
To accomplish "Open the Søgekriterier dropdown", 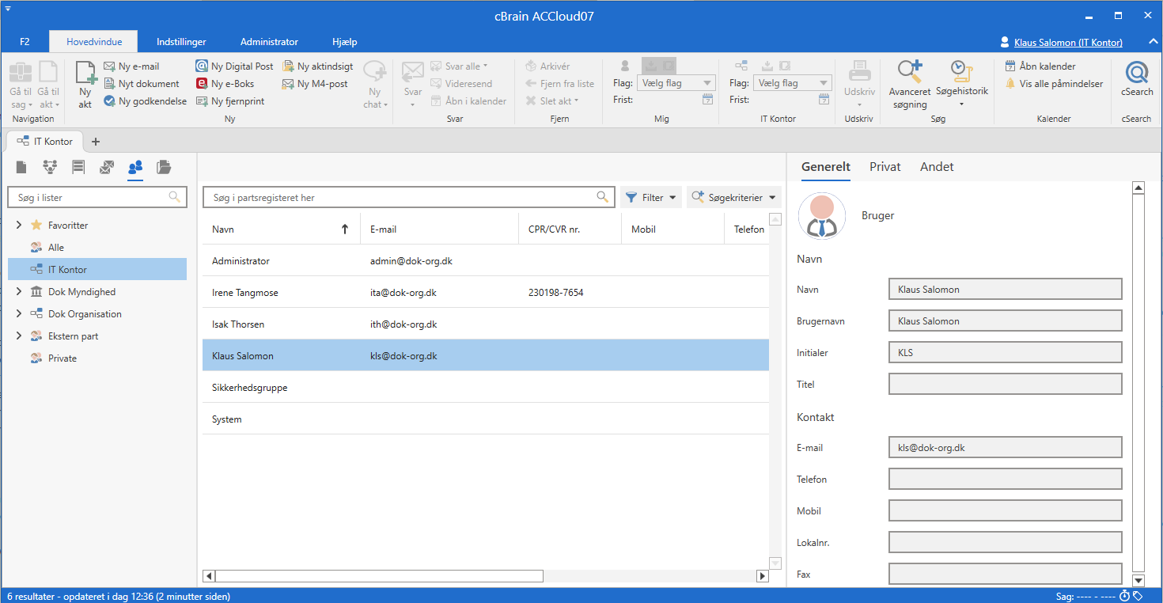I will (x=733, y=197).
